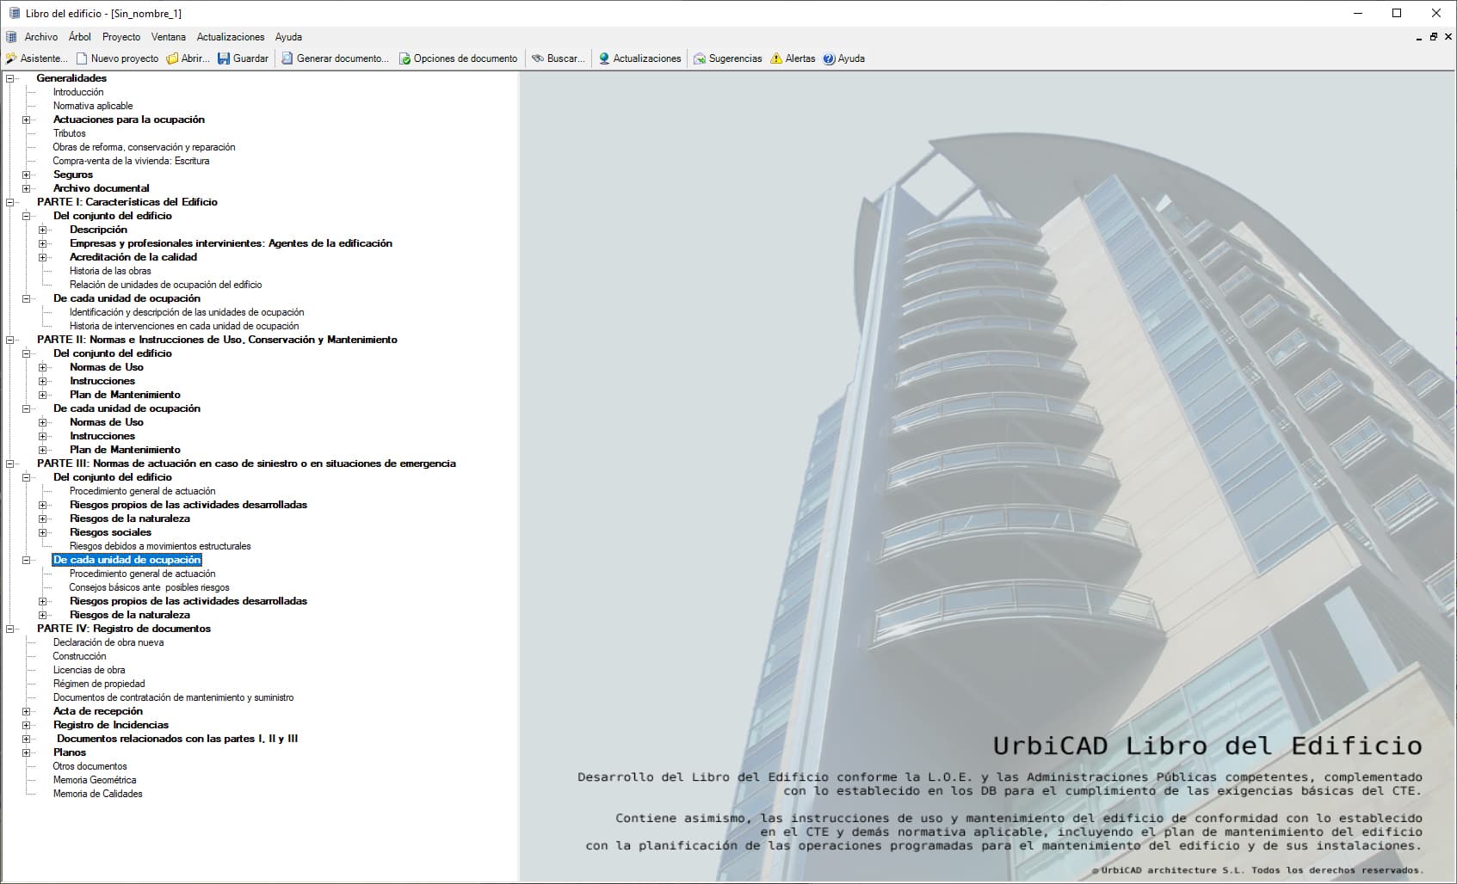The height and width of the screenshot is (884, 1457).
Task: Open the Archivo menu
Action: coord(41,37)
